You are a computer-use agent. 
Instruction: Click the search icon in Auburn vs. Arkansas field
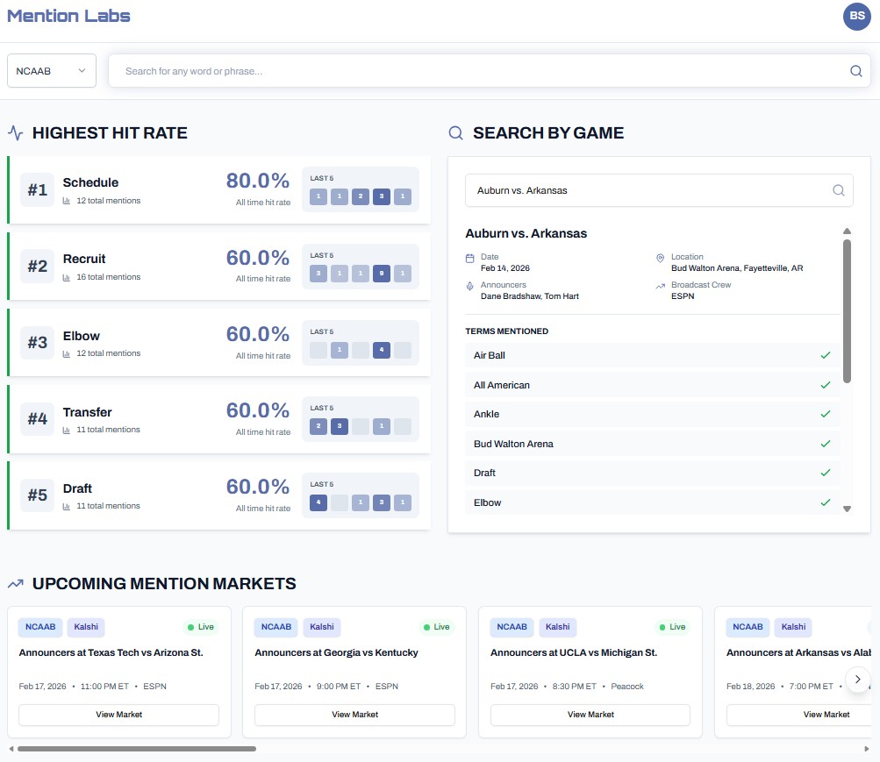(839, 190)
